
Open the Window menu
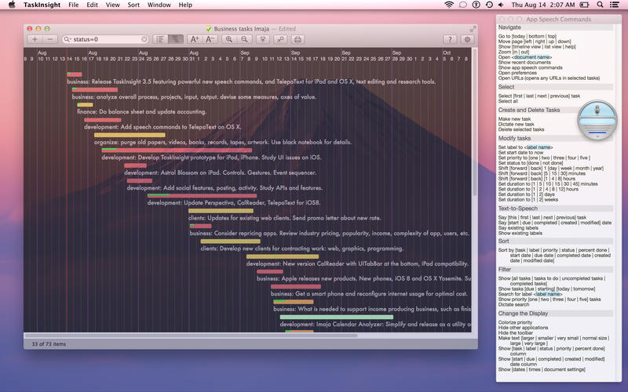point(159,5)
